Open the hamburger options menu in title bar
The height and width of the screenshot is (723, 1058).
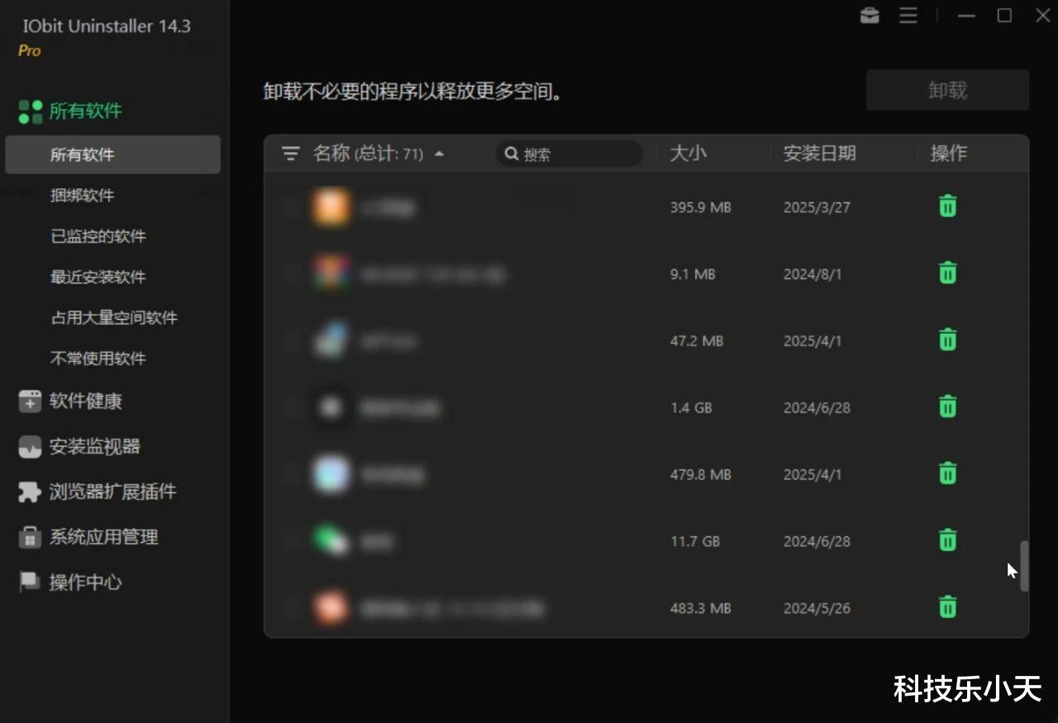point(908,16)
